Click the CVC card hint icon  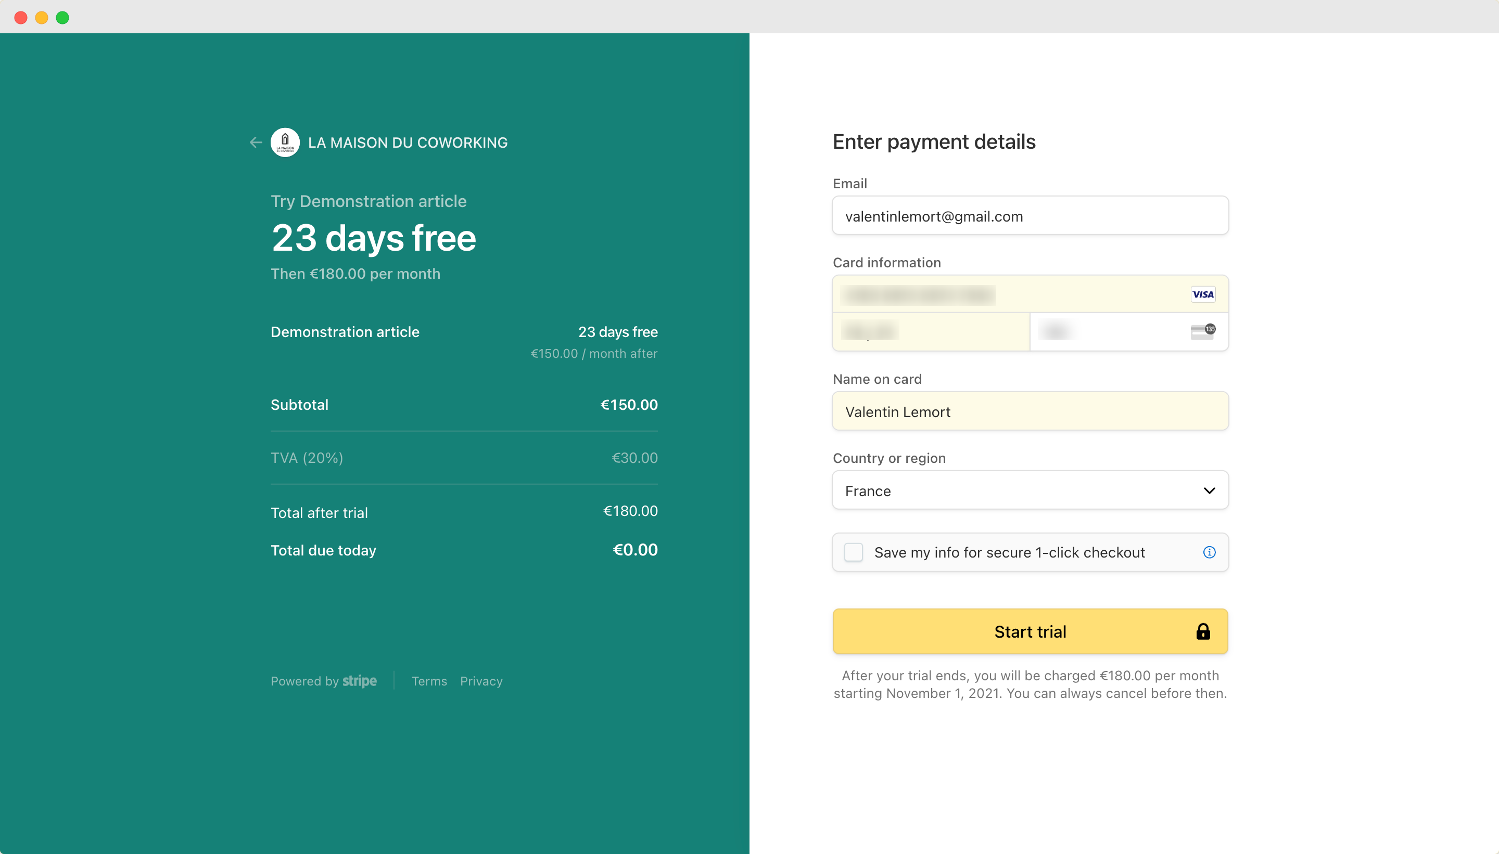(1203, 331)
